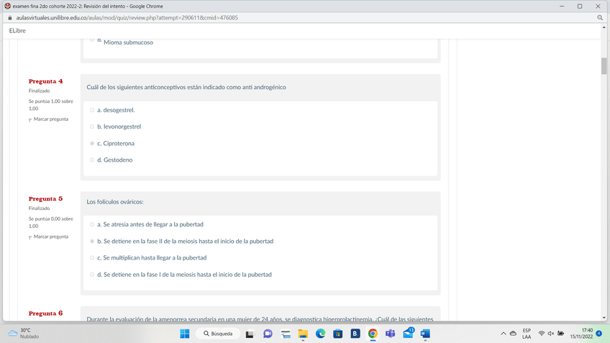Image resolution: width=610 pixels, height=343 pixels.
Task: Open Microsoft Word from taskbar
Action: [425, 334]
